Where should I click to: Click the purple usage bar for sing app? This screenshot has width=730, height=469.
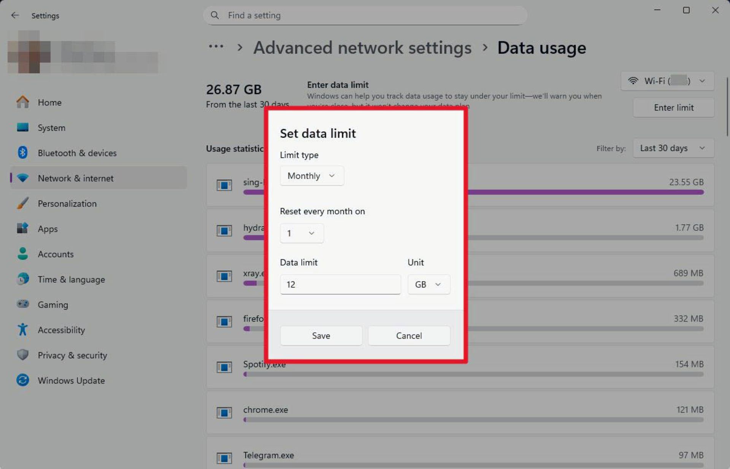pos(570,192)
